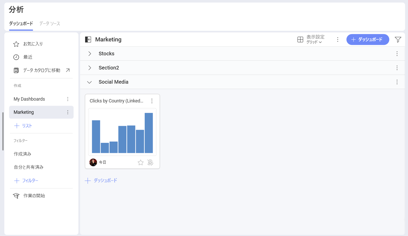The height and width of the screenshot is (236, 408).
Task: Open Marketing header more options menu
Action: tap(338, 39)
